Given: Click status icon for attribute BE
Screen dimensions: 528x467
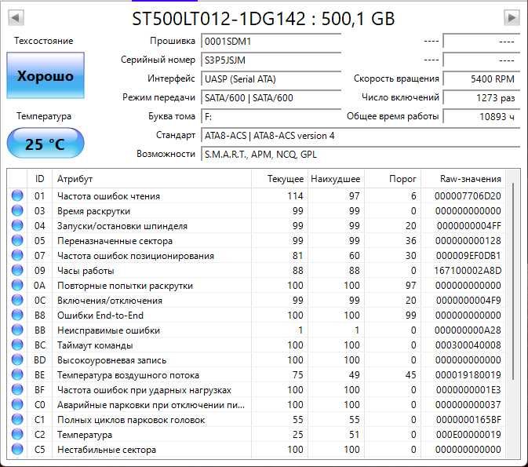Looking at the screenshot, I should [17, 374].
